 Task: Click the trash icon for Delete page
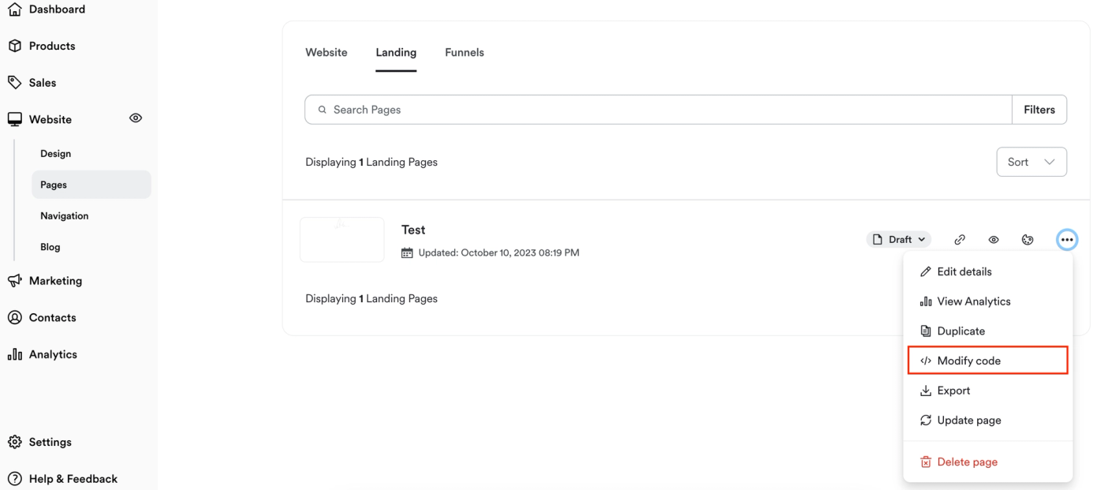pos(926,462)
